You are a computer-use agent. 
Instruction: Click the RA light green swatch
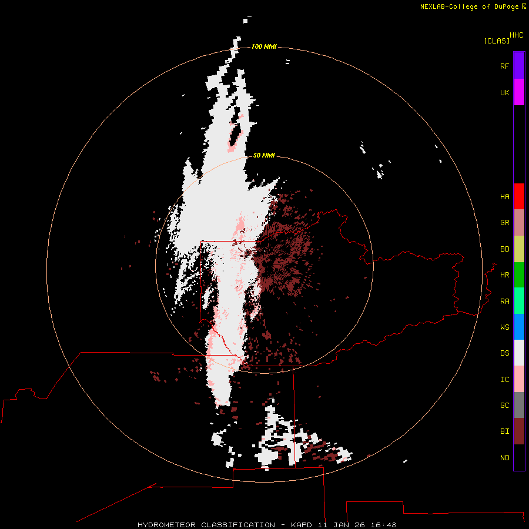pos(519,301)
